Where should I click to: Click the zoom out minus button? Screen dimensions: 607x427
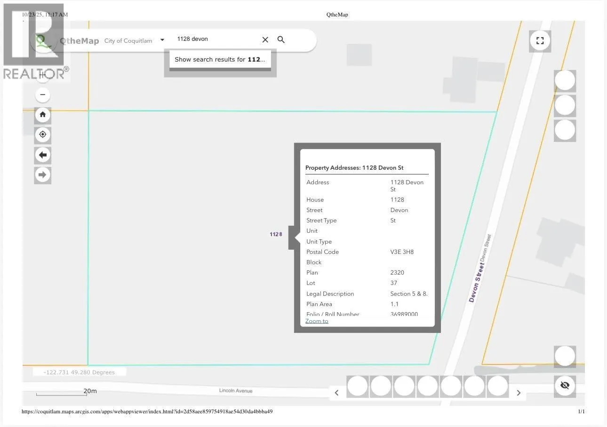point(42,95)
